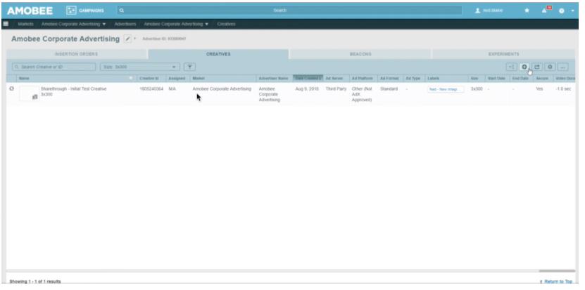Sort by Ad Platform column header

pos(363,79)
